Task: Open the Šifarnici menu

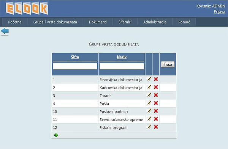Action: point(125,22)
